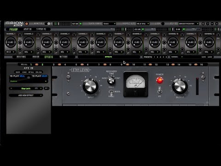The image size is (221, 166).
Task: Click BP ALL in the AFX IN panel
Action: tap(31, 72)
